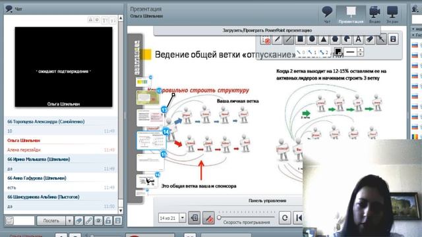The width and height of the screenshot is (422, 237).
Task: Increase line thickness with up stepper
Action: tap(361, 50)
